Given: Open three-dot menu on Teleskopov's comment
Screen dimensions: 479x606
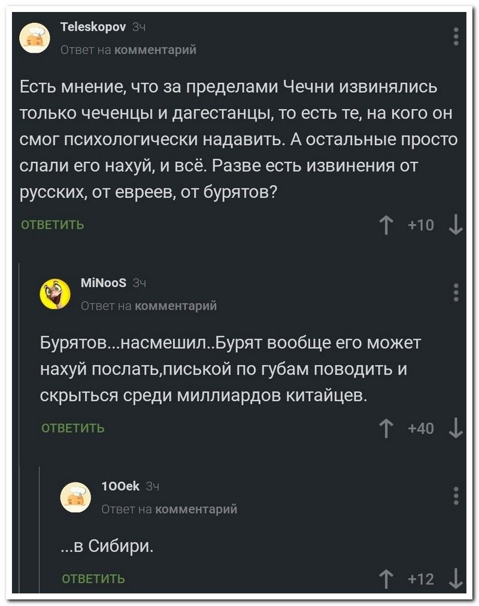Looking at the screenshot, I should [x=456, y=35].
